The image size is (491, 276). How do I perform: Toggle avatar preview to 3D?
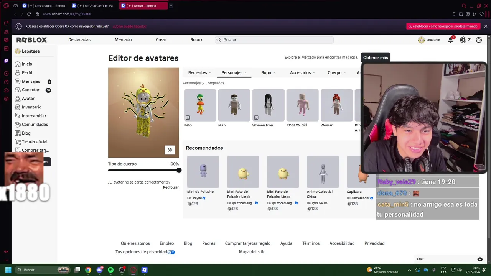coord(170,150)
